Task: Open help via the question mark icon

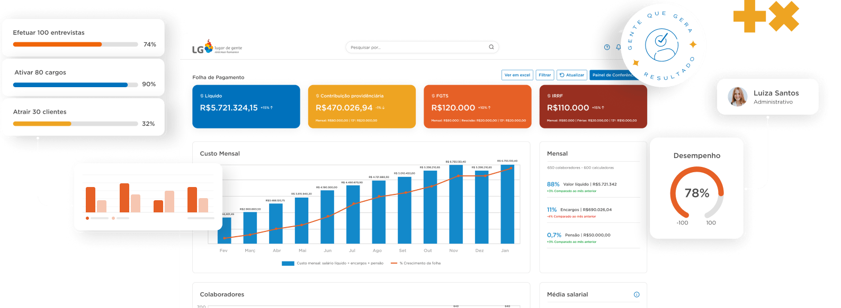Action: pyautogui.click(x=607, y=47)
